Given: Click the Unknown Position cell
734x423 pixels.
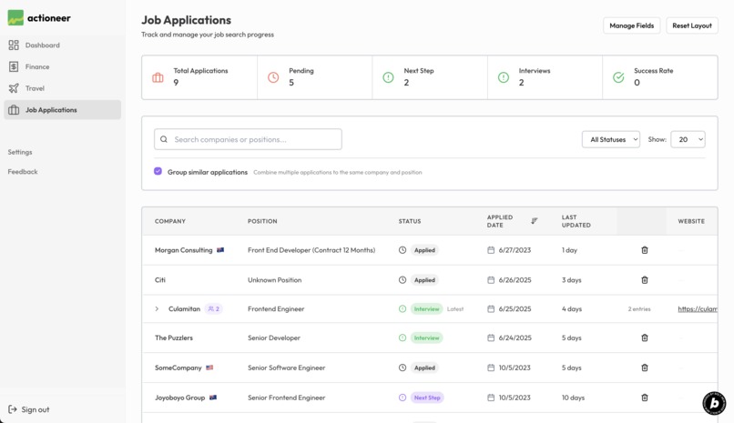Looking at the screenshot, I should point(274,280).
